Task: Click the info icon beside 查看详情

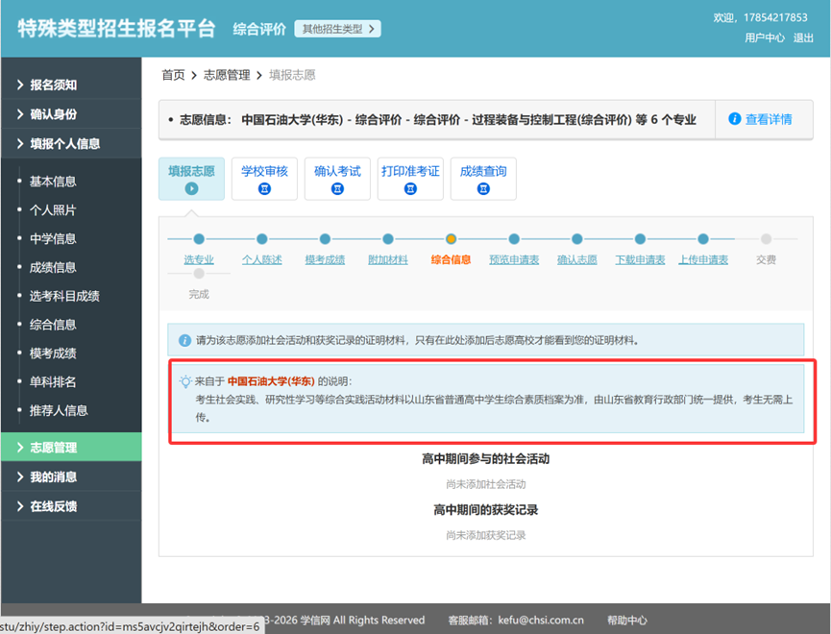Action: [735, 119]
